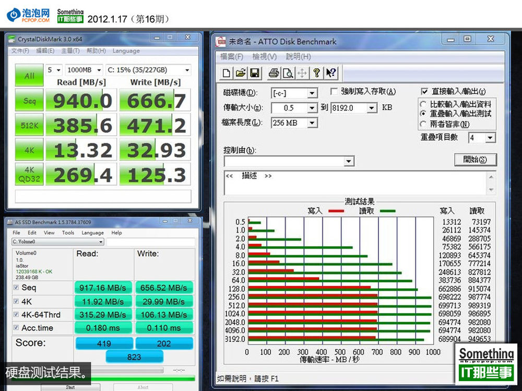
Task: Click the 12039168 K - OK alignment text
Action: coord(34,271)
